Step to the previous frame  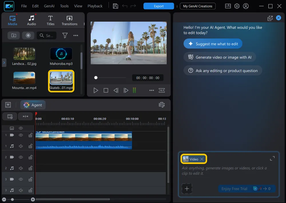[116, 90]
